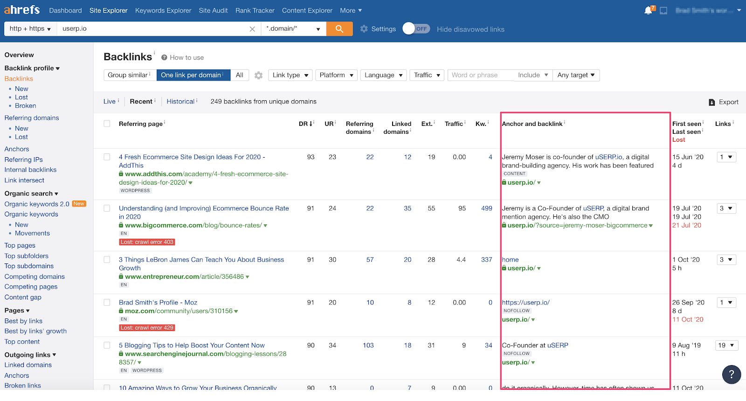The width and height of the screenshot is (746, 401).
Task: Check the Brad Smith's Moz profile row
Action: tap(107, 303)
